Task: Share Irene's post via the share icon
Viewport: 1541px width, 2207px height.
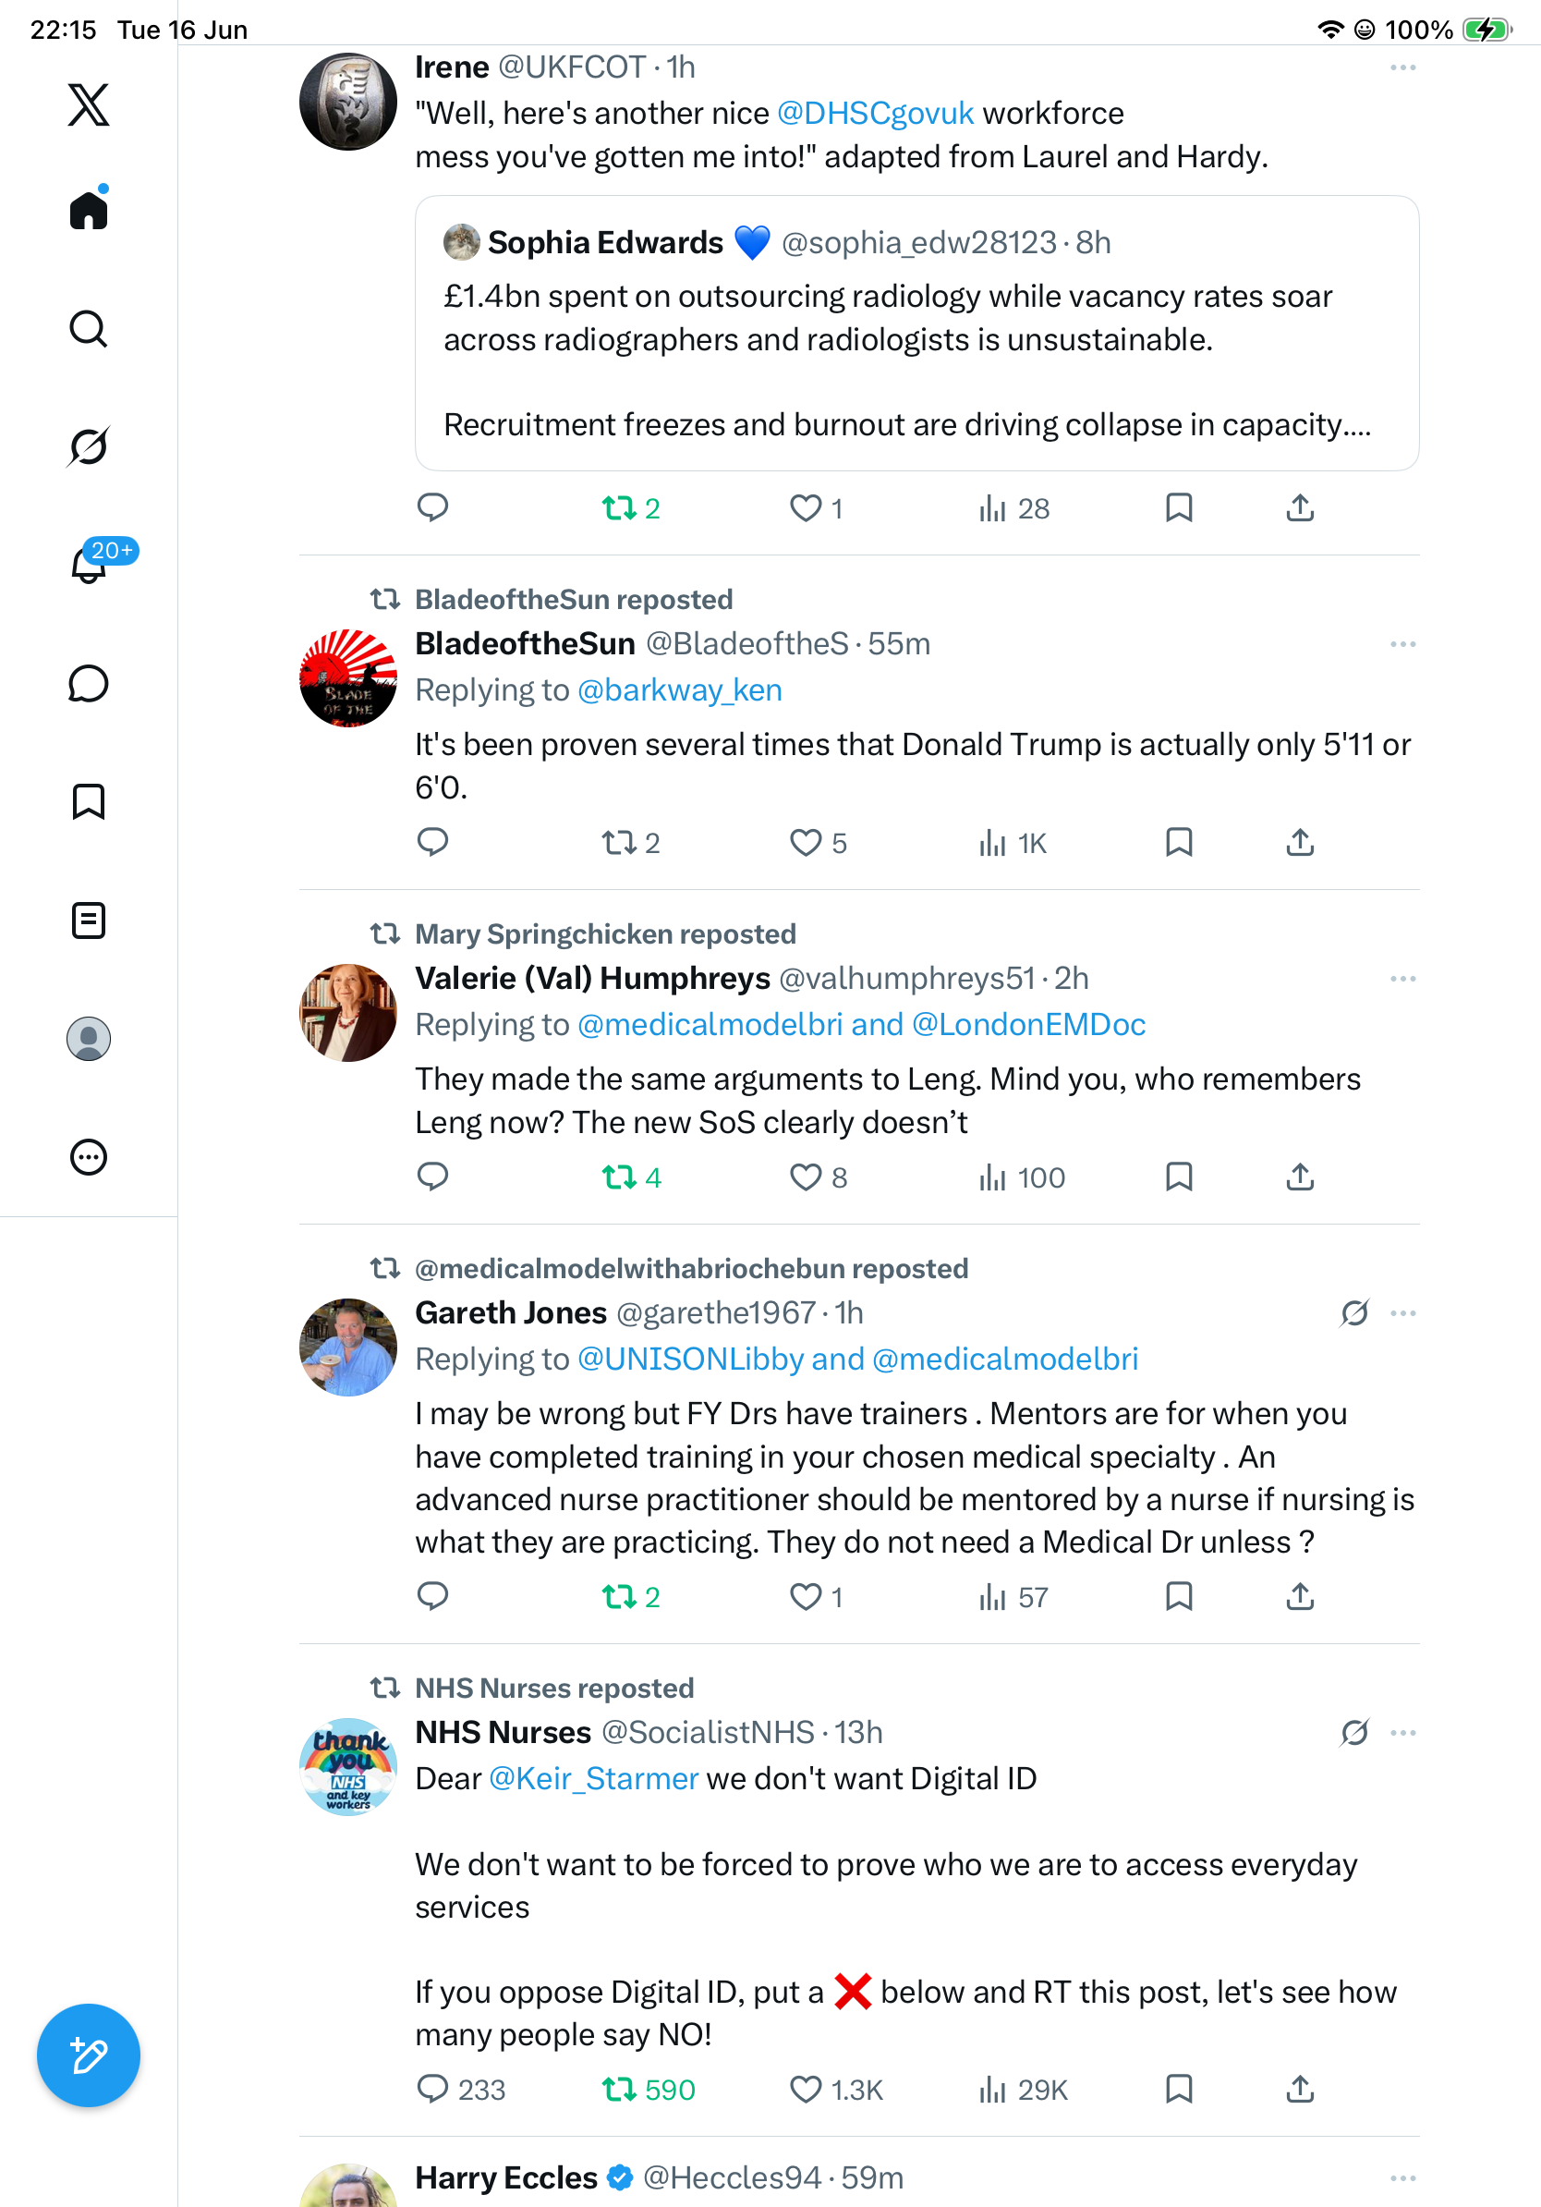Action: pyautogui.click(x=1300, y=507)
